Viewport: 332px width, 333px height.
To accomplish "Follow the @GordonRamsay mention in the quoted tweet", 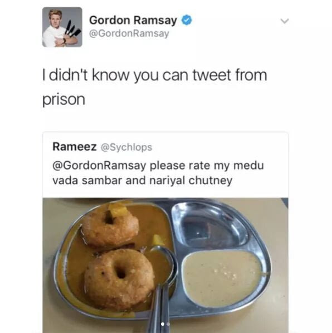I will [99, 166].
